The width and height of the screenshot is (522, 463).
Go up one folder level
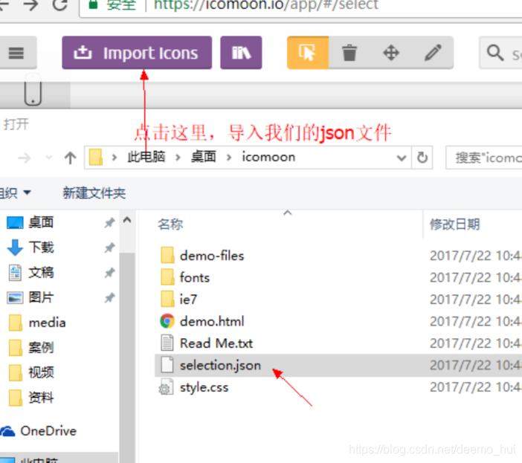[70, 158]
